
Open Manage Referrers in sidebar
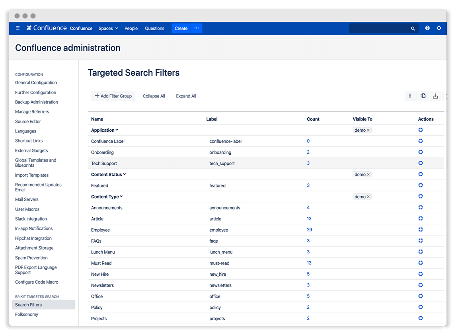click(x=32, y=112)
